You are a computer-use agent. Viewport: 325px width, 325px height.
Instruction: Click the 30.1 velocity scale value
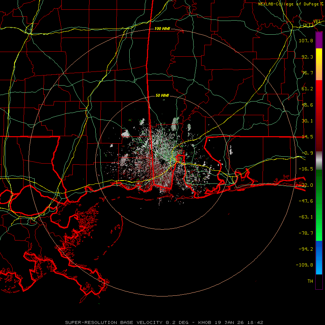click(307, 121)
